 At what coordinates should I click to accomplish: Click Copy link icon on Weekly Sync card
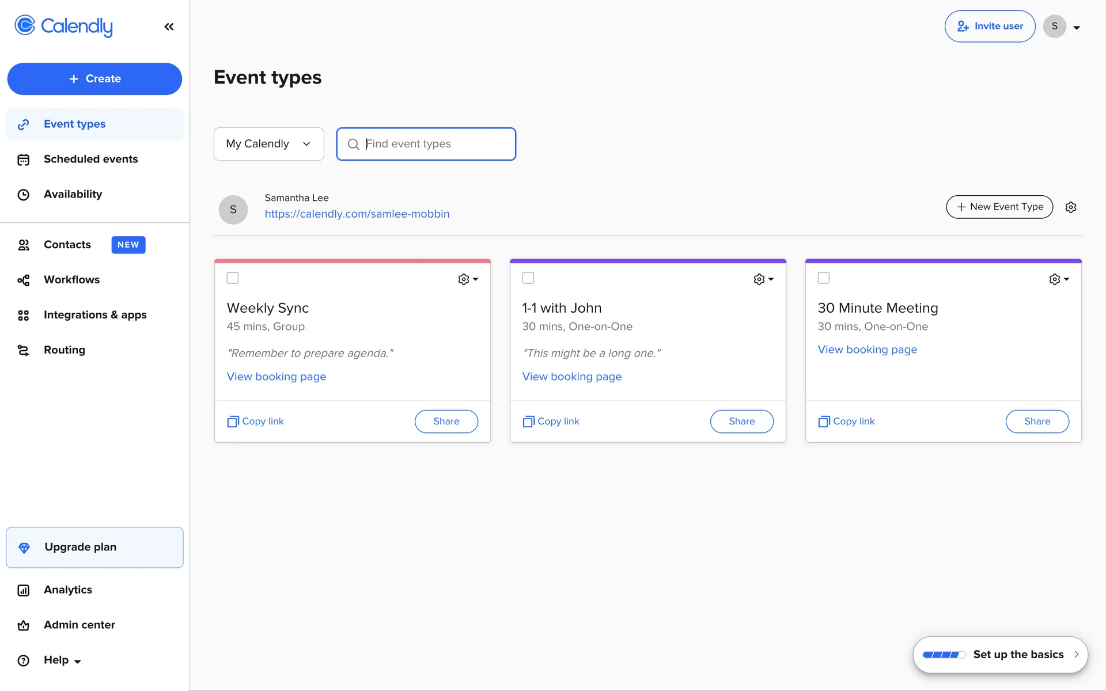tap(233, 422)
